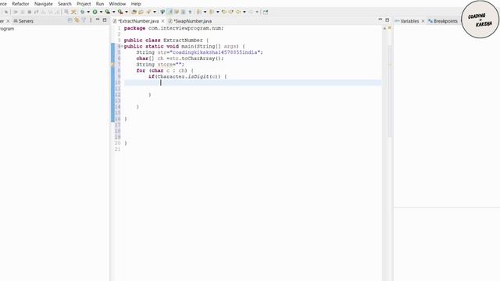Jump to Last Edit Location icon
500x281 pixels.
pyautogui.click(x=224, y=12)
